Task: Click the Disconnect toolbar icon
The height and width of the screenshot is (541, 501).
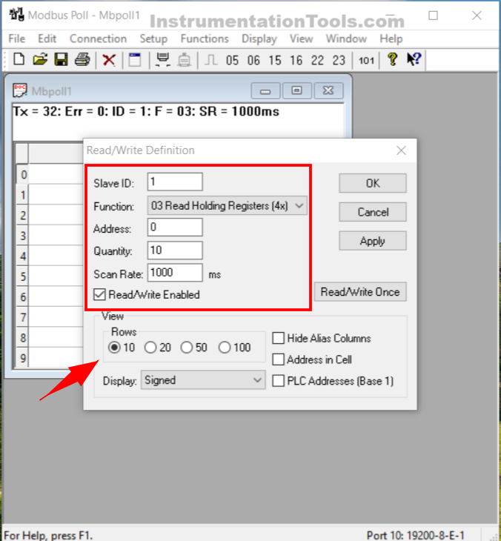Action: coord(184,60)
